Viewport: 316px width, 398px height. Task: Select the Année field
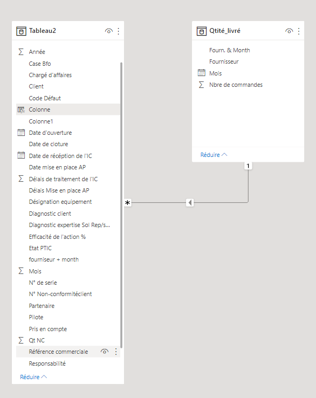(68, 52)
